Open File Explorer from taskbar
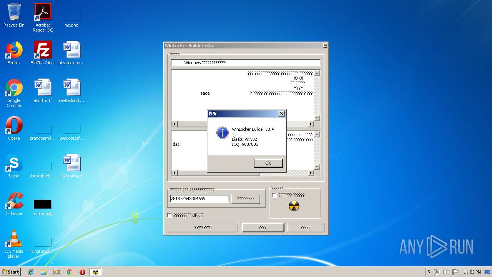Screen dimensions: 492x277 point(43,272)
